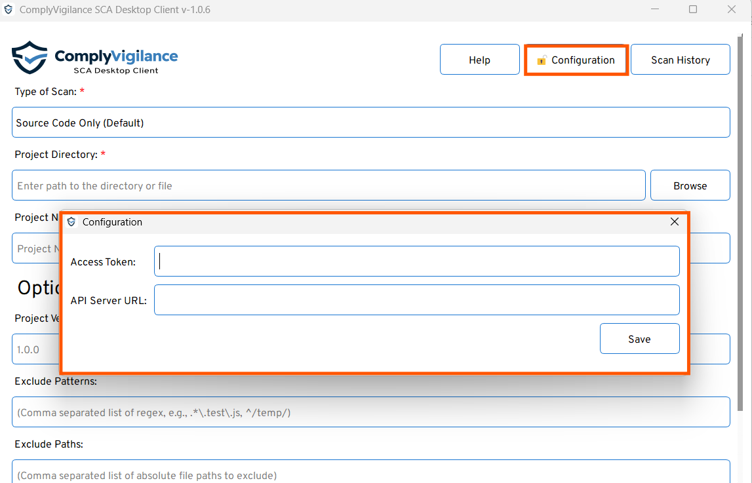Screen dimensions: 752x483
Task: Close the Configuration dialog
Action: [674, 222]
